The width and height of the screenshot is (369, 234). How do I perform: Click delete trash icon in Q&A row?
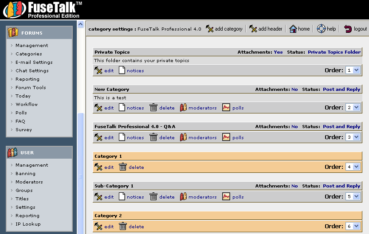click(153, 137)
